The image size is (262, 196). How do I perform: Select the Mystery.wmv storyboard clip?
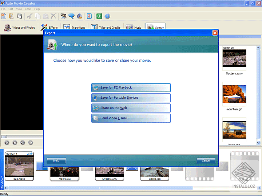pos(110,174)
